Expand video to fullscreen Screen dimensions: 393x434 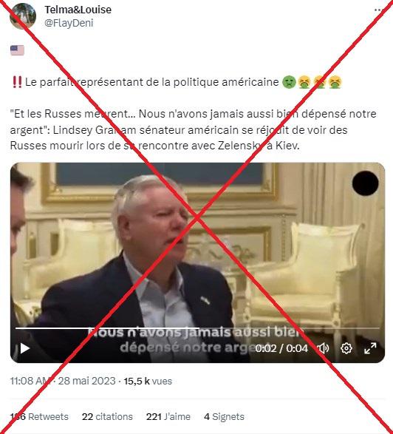point(370,348)
